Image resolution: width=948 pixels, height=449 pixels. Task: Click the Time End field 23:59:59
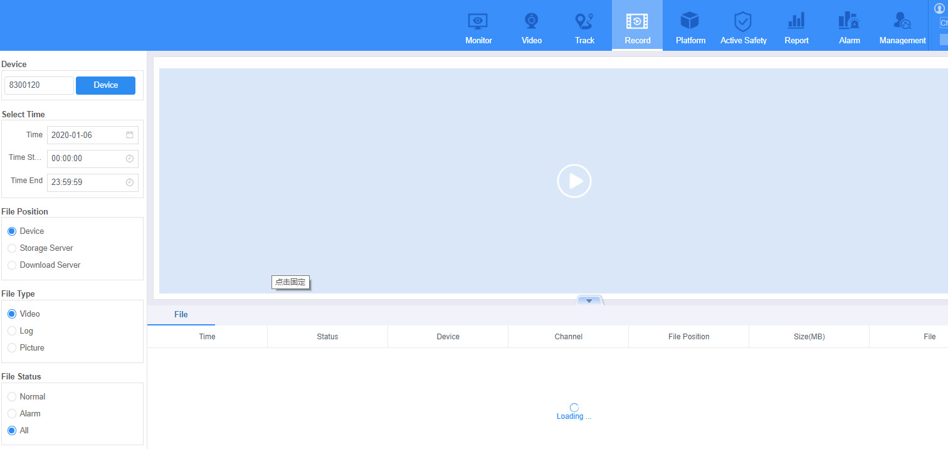[x=93, y=182]
